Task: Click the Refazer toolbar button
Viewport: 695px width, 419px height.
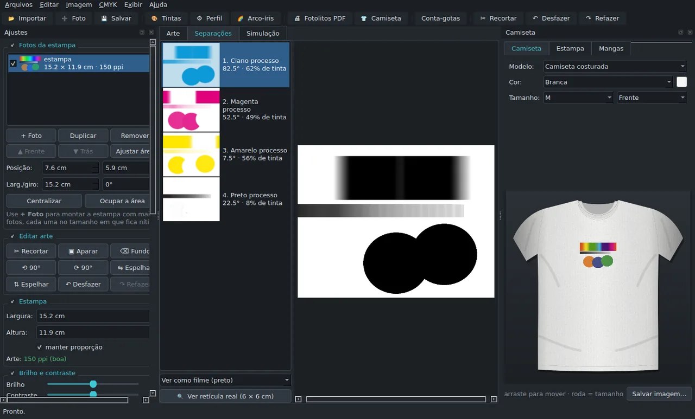Action: [603, 18]
